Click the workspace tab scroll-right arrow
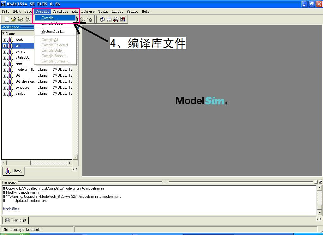The height and width of the screenshot is (235, 323). (77, 169)
